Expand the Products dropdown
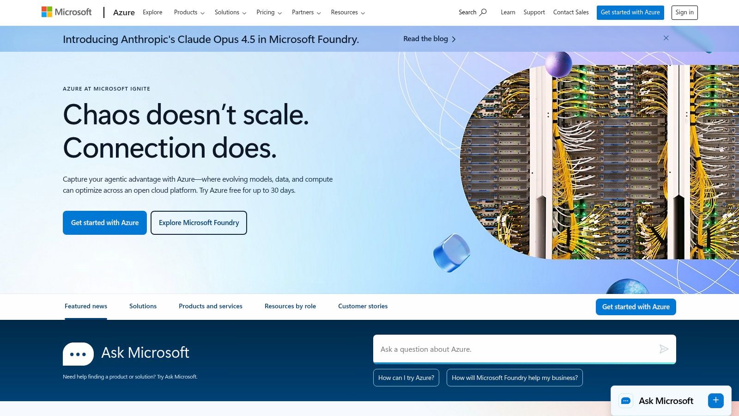This screenshot has height=416, width=739. pos(188,12)
